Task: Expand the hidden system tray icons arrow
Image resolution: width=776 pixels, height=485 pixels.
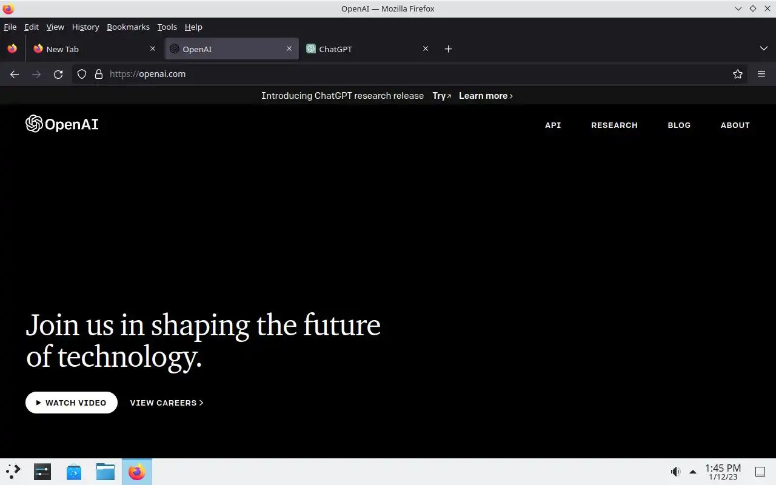Action: [693, 472]
